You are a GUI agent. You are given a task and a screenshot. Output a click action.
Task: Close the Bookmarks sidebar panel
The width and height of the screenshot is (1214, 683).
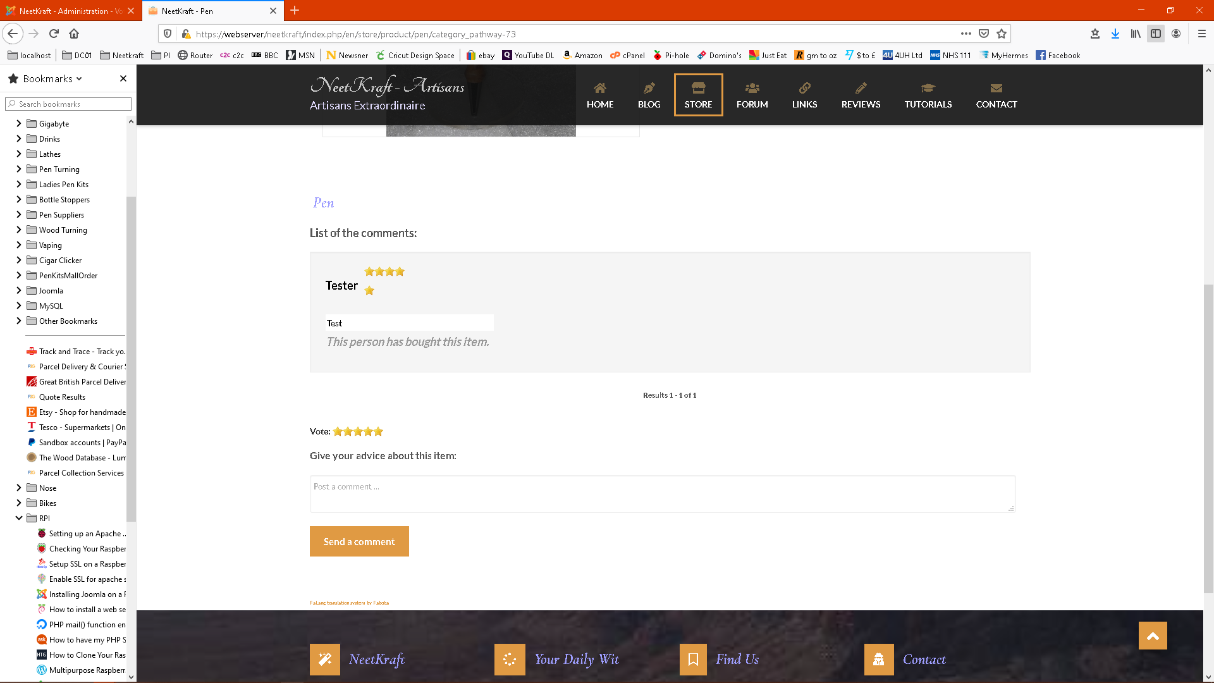[123, 78]
